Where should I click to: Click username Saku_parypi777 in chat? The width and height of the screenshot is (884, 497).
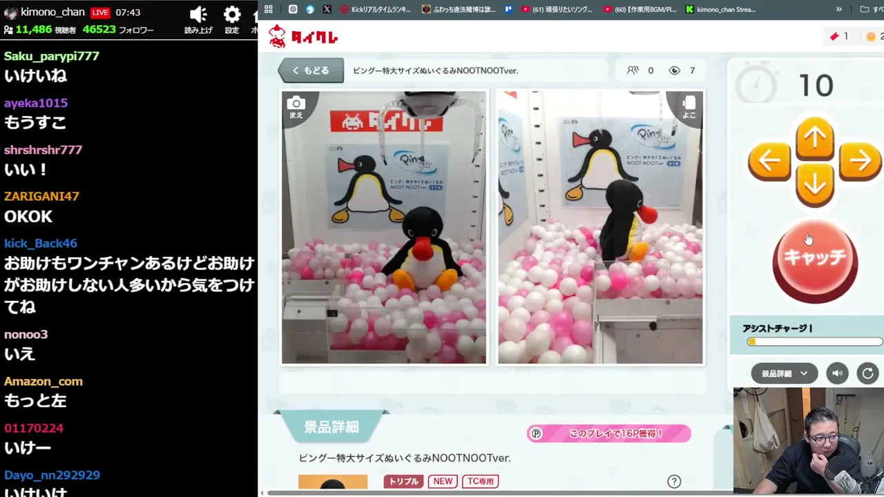[x=52, y=56]
